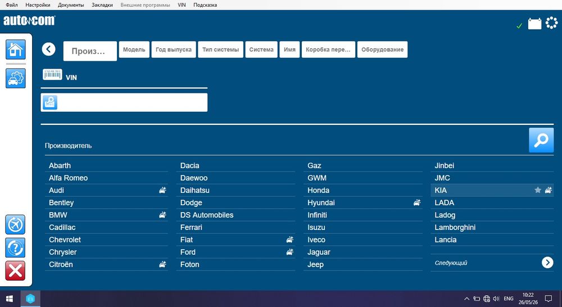Click the car icon next to Fiat
This screenshot has height=307, width=562.
[x=290, y=240]
